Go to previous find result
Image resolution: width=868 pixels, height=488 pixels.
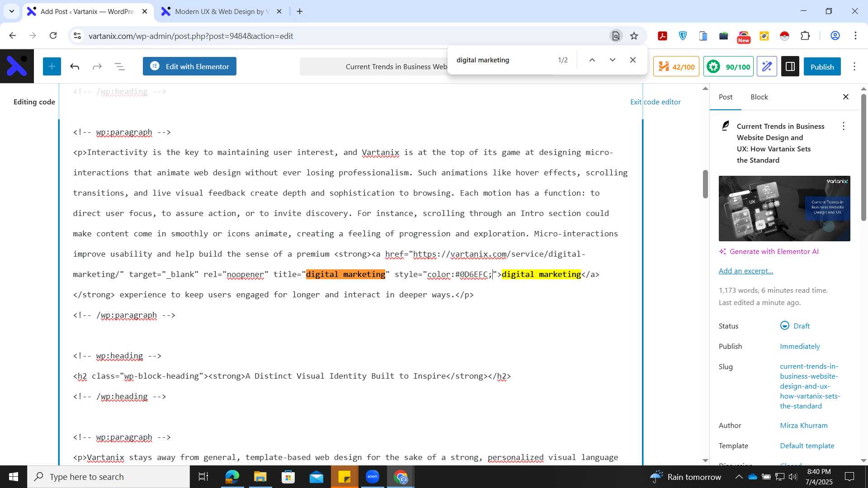592,60
